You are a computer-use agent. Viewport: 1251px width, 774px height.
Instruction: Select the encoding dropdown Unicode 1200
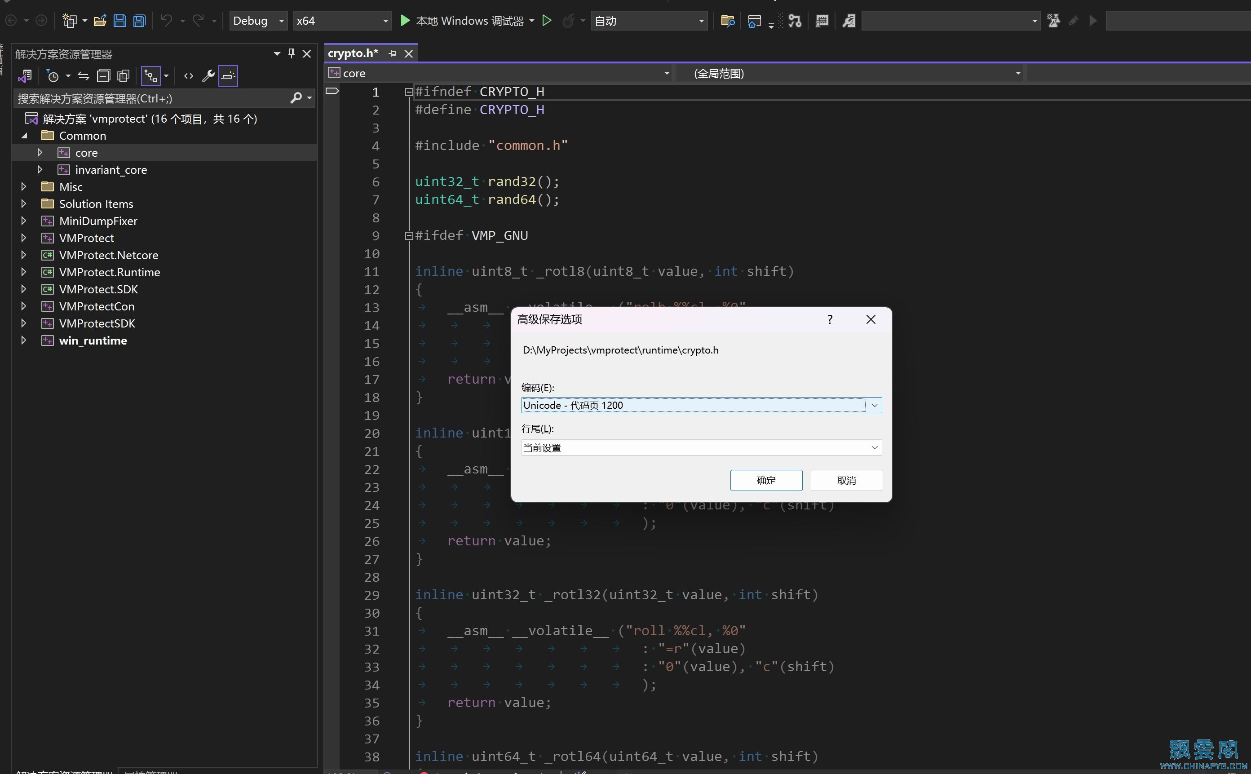[x=702, y=405]
